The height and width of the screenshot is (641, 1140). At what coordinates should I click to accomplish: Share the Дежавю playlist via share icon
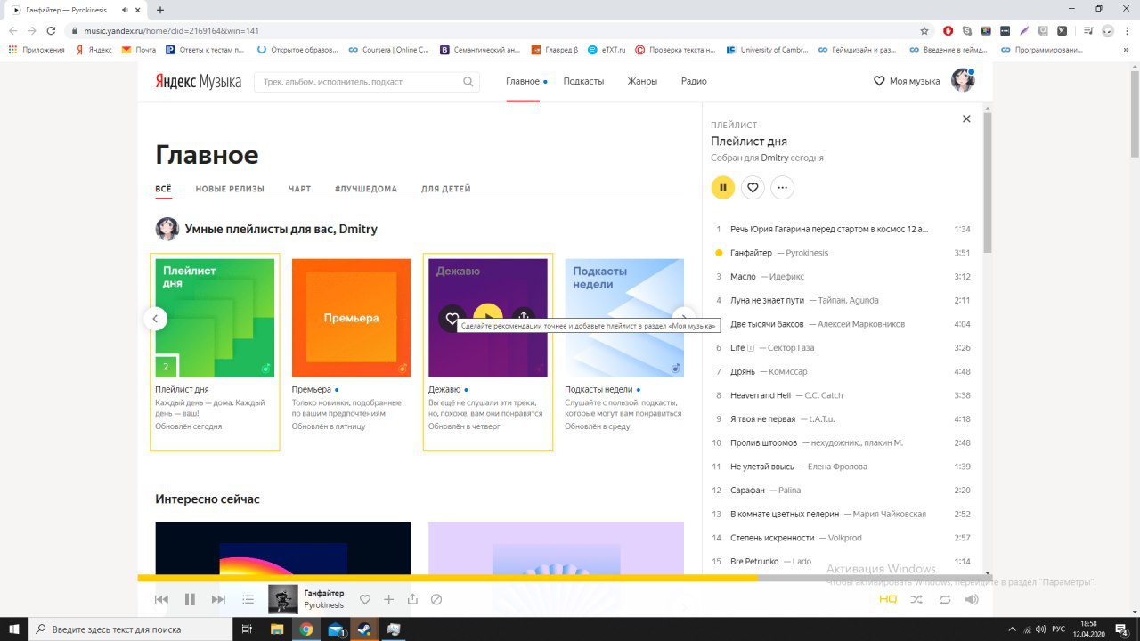(x=524, y=318)
